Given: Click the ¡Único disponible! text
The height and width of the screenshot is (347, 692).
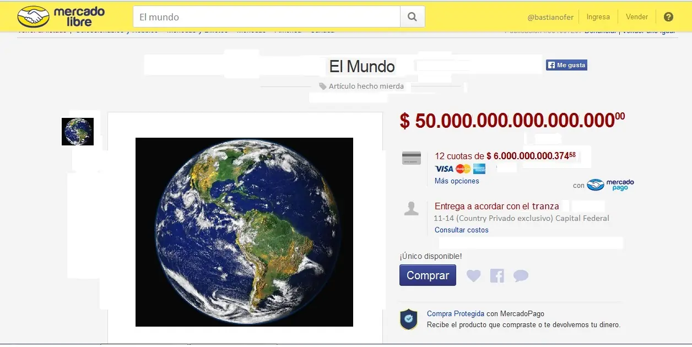Looking at the screenshot, I should click(x=431, y=256).
